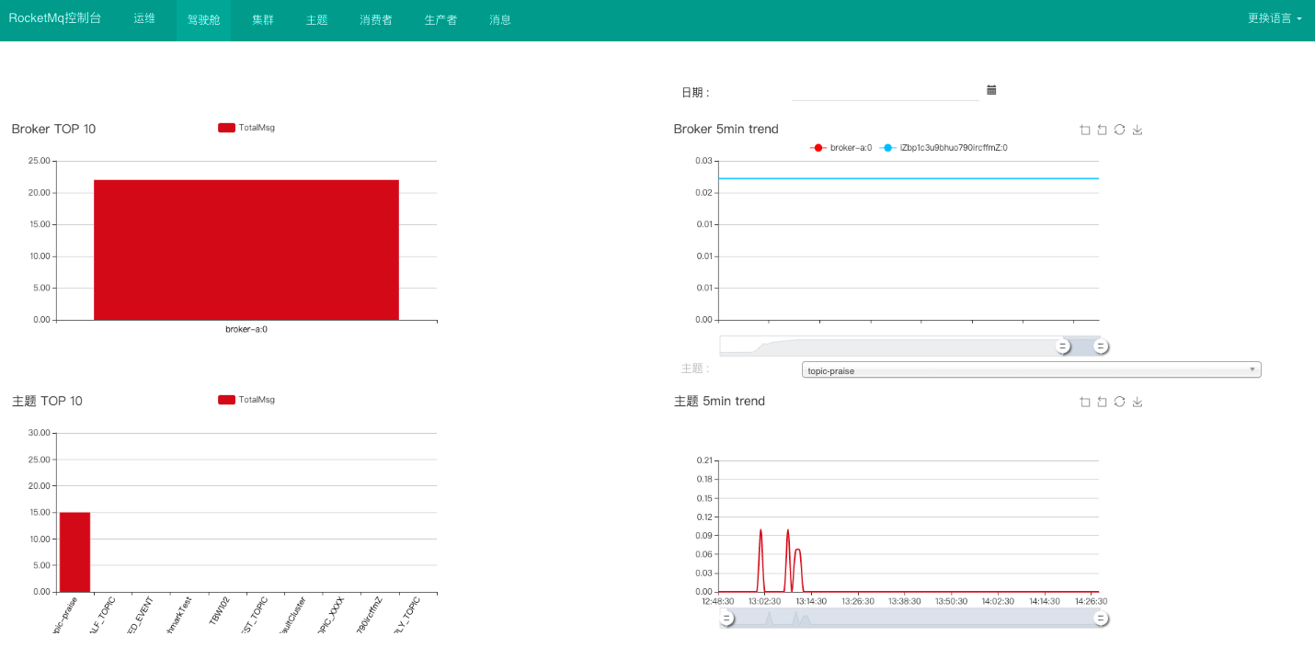Activate area zoom on Broker 5min trend
Viewport: 1315px width, 670px height.
[1085, 130]
